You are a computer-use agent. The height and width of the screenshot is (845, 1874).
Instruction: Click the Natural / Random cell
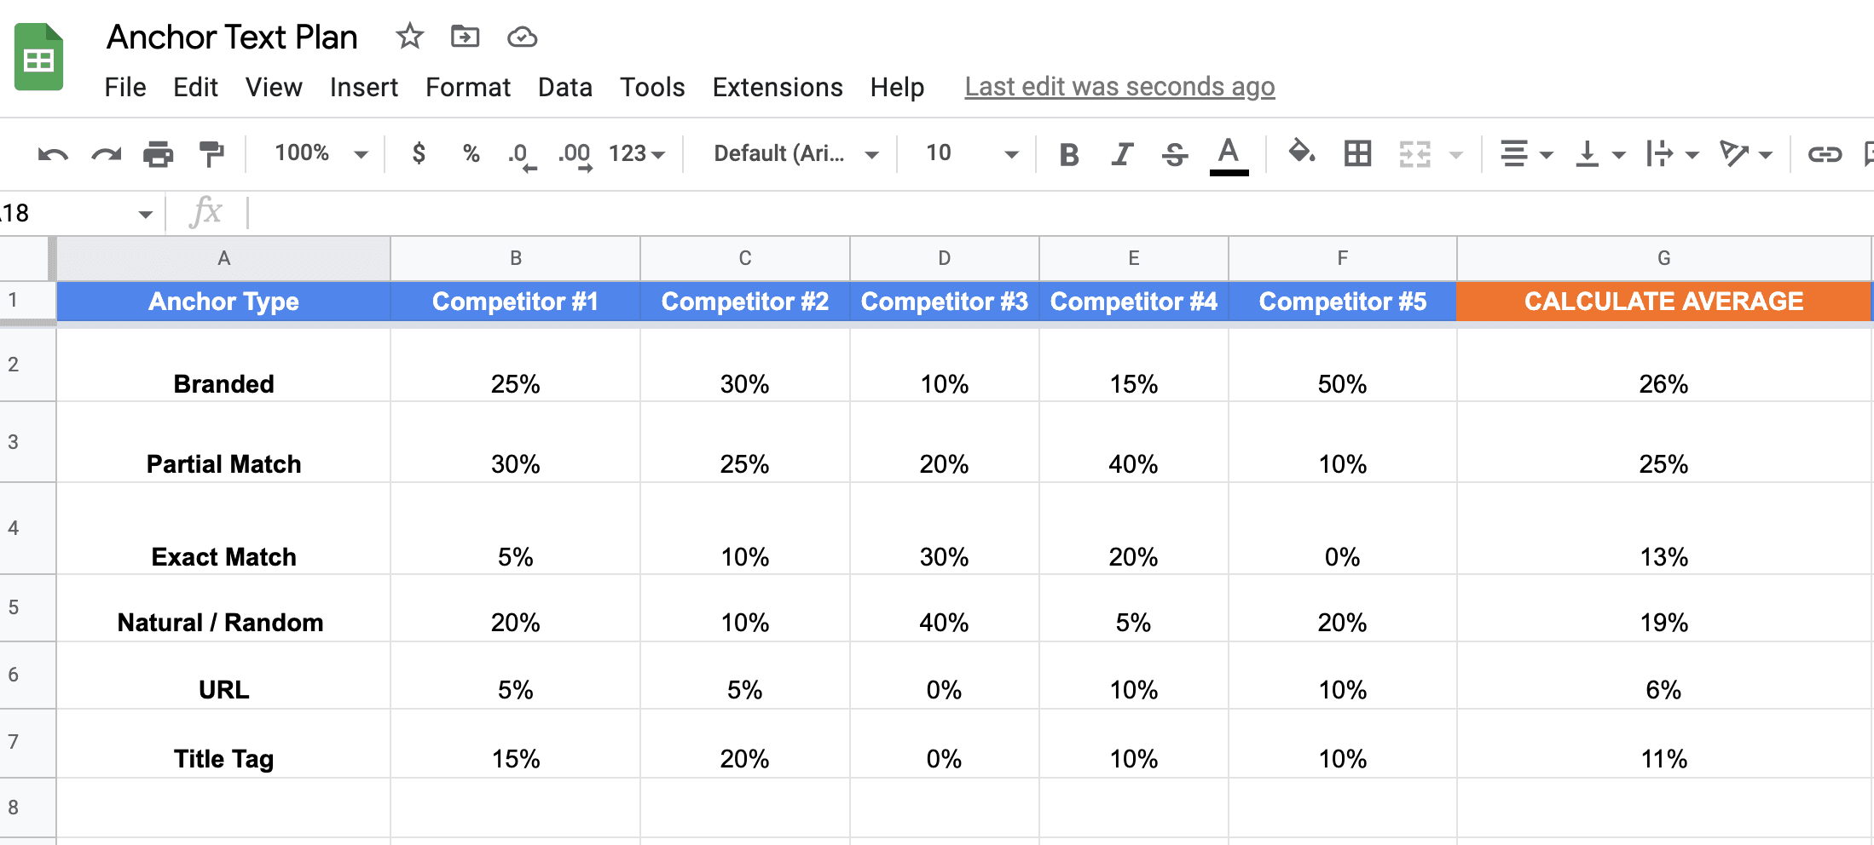[223, 608]
